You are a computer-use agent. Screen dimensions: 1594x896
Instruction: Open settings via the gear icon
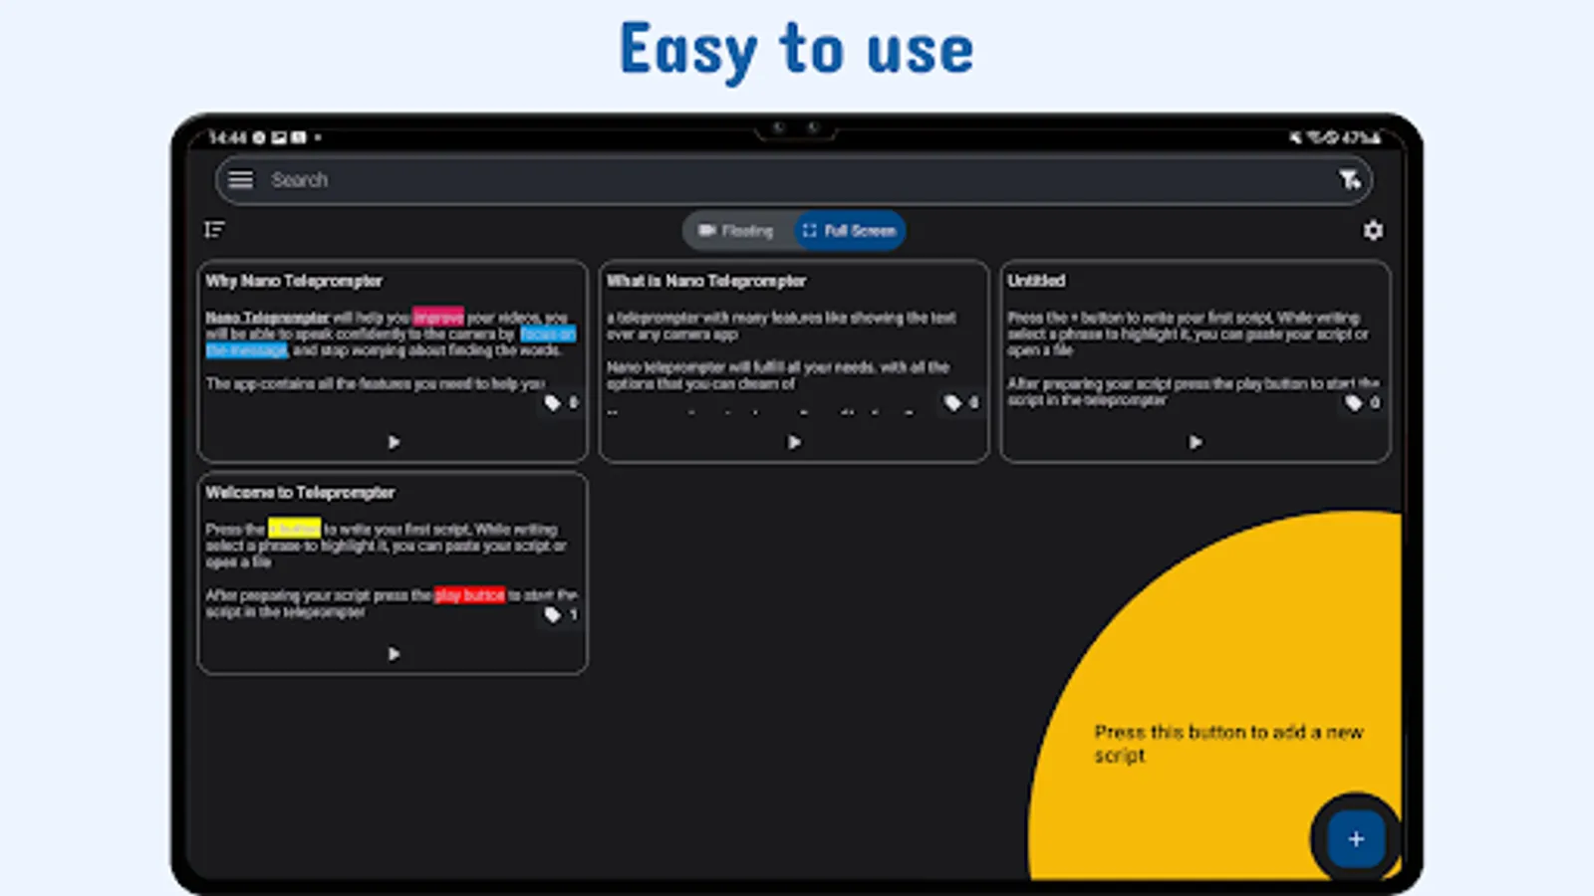pos(1373,231)
